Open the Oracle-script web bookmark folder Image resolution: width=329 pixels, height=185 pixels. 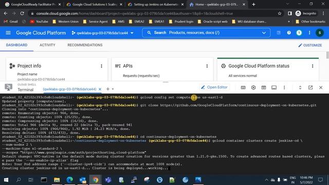click(212, 22)
